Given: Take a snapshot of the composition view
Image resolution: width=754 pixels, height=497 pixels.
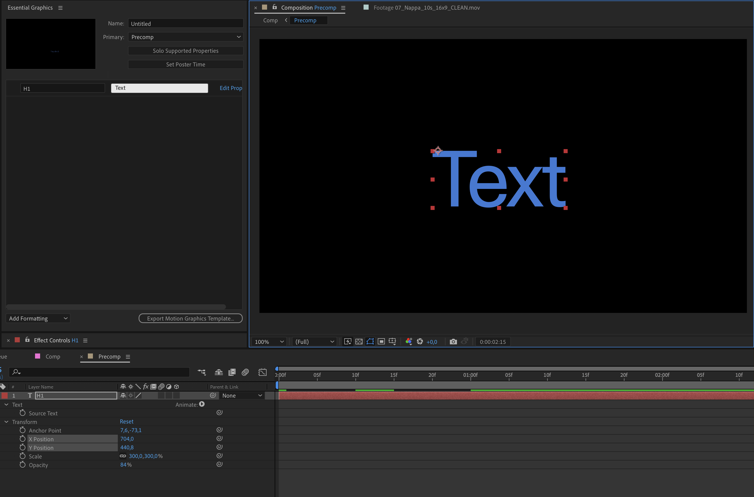Looking at the screenshot, I should [453, 341].
